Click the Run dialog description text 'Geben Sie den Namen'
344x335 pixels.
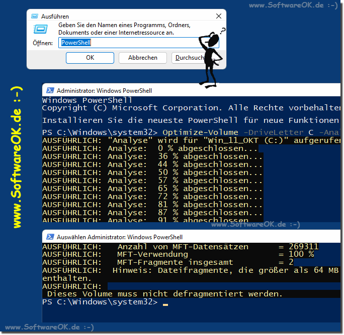point(124,29)
